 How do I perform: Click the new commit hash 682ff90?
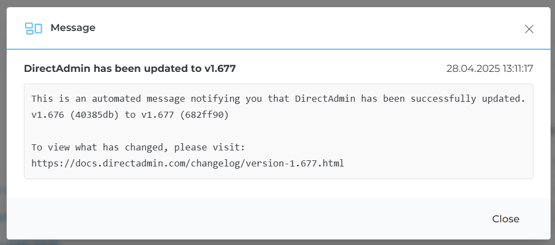tap(200, 115)
